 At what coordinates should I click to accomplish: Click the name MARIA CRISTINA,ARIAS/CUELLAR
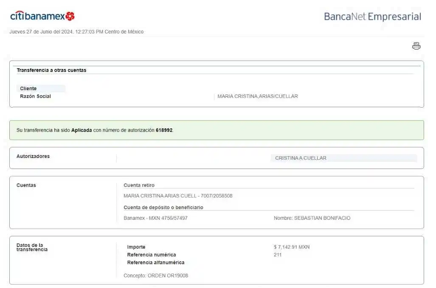[x=258, y=96]
